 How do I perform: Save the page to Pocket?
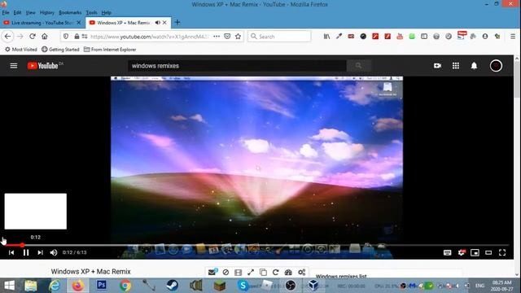pos(227,36)
